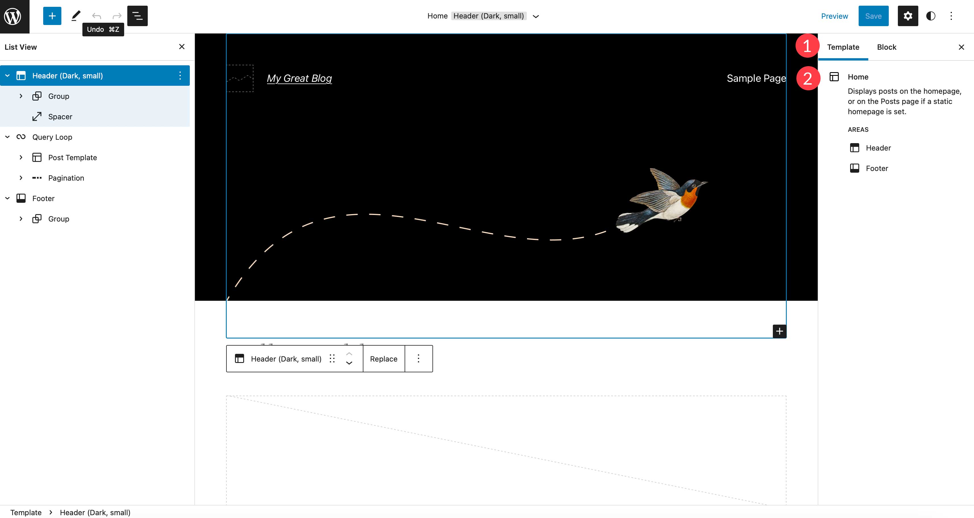Image resolution: width=974 pixels, height=518 pixels.
Task: Click the Spacer block tree item
Action: [x=61, y=116]
